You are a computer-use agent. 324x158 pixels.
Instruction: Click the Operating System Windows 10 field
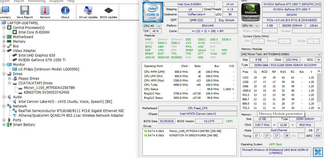pos(276,152)
